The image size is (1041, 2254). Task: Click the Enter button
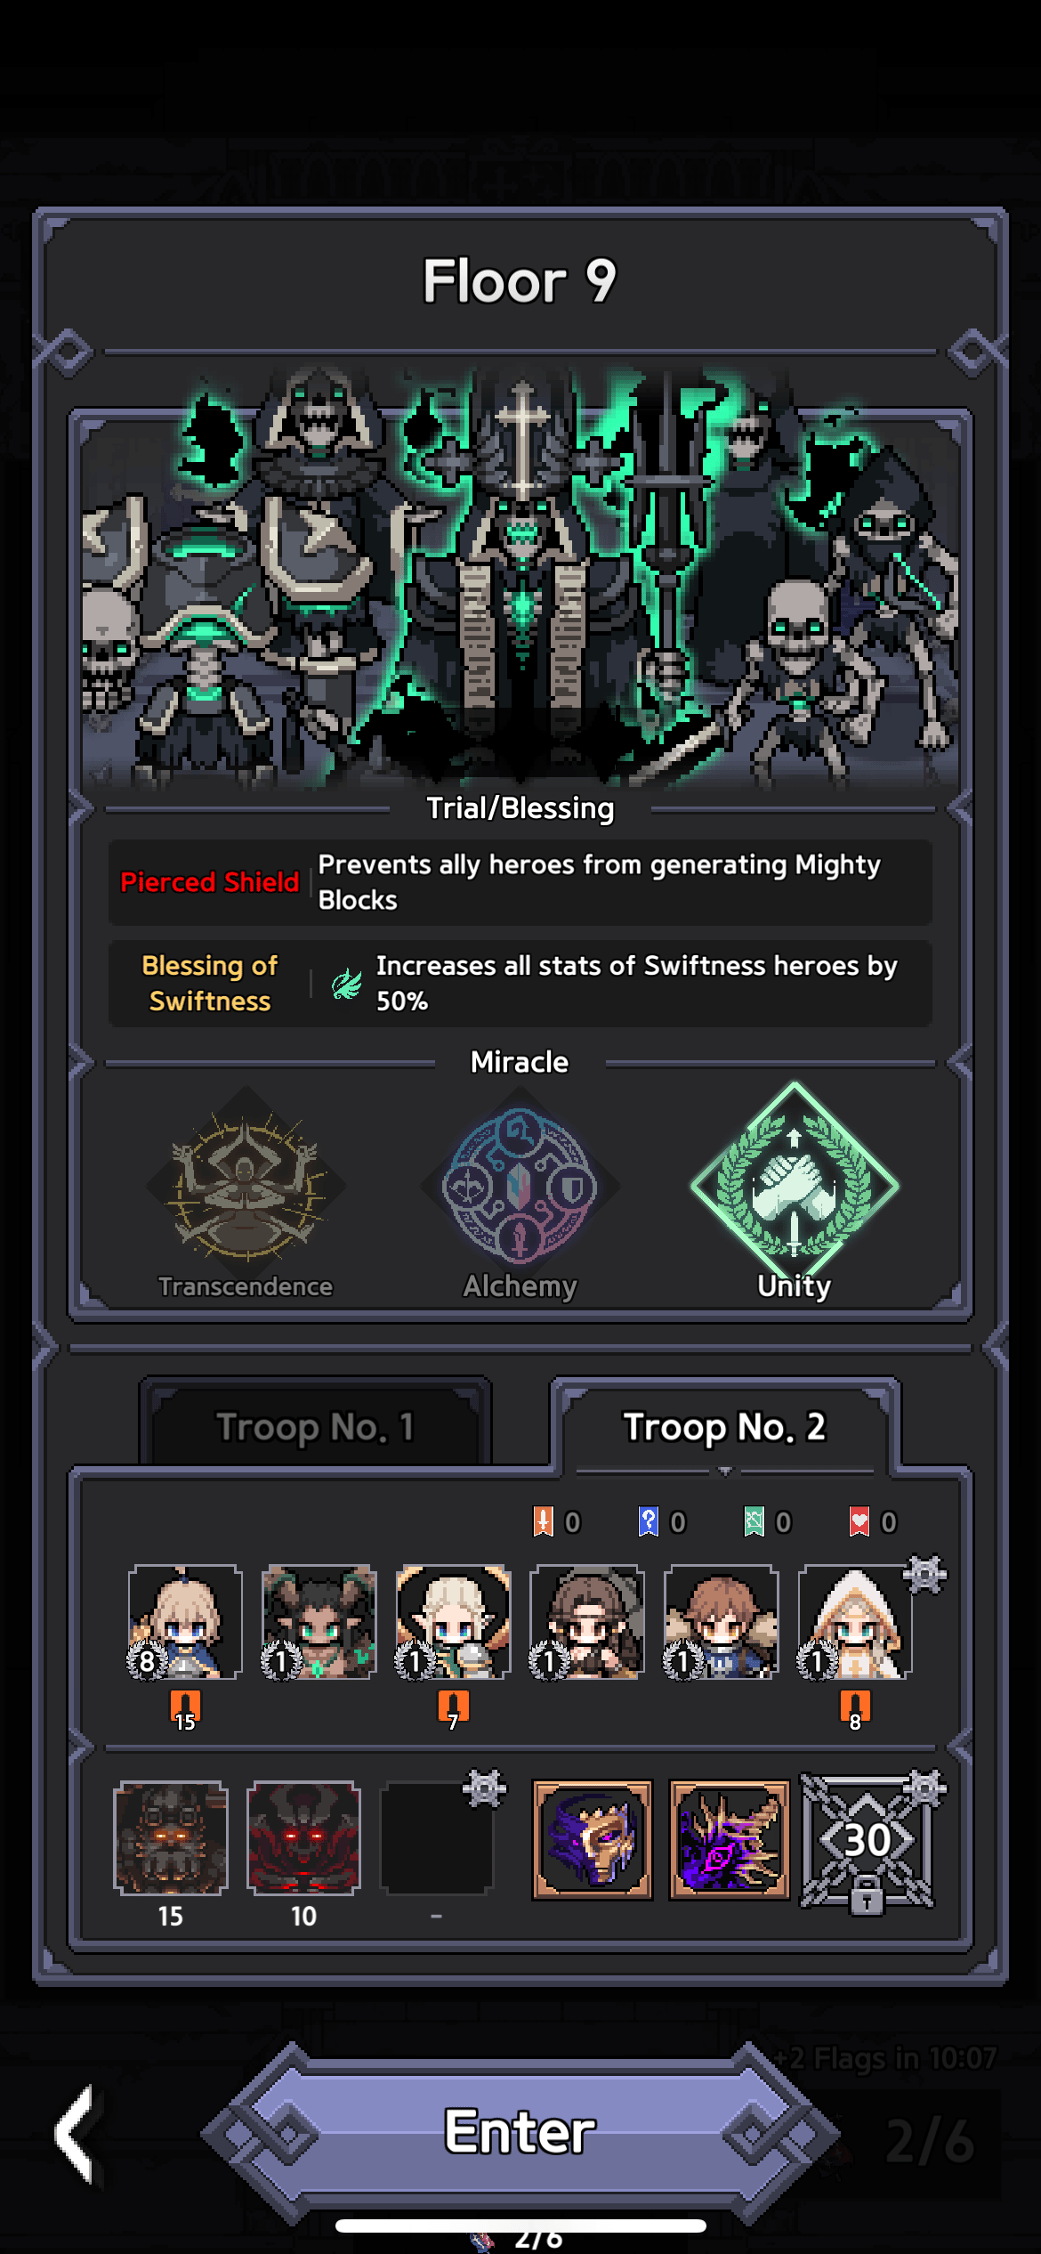click(x=520, y=2131)
